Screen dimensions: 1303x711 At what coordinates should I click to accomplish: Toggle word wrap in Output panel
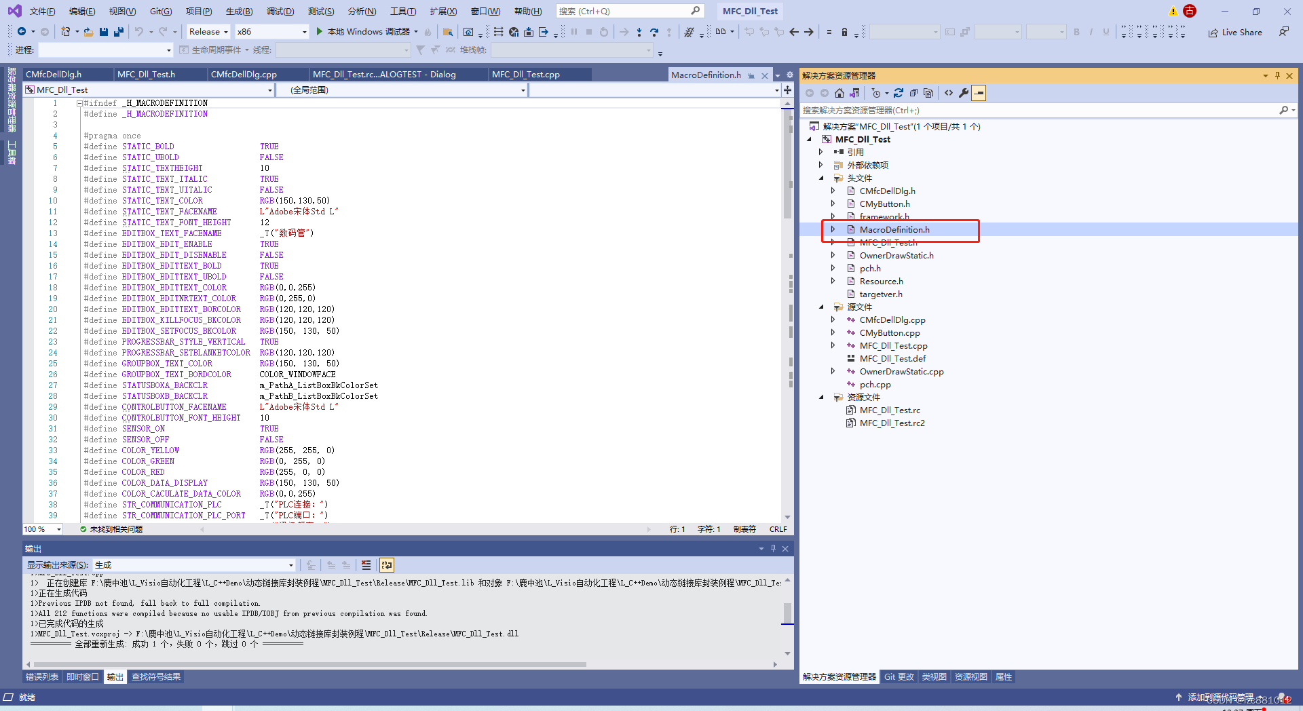tap(387, 565)
